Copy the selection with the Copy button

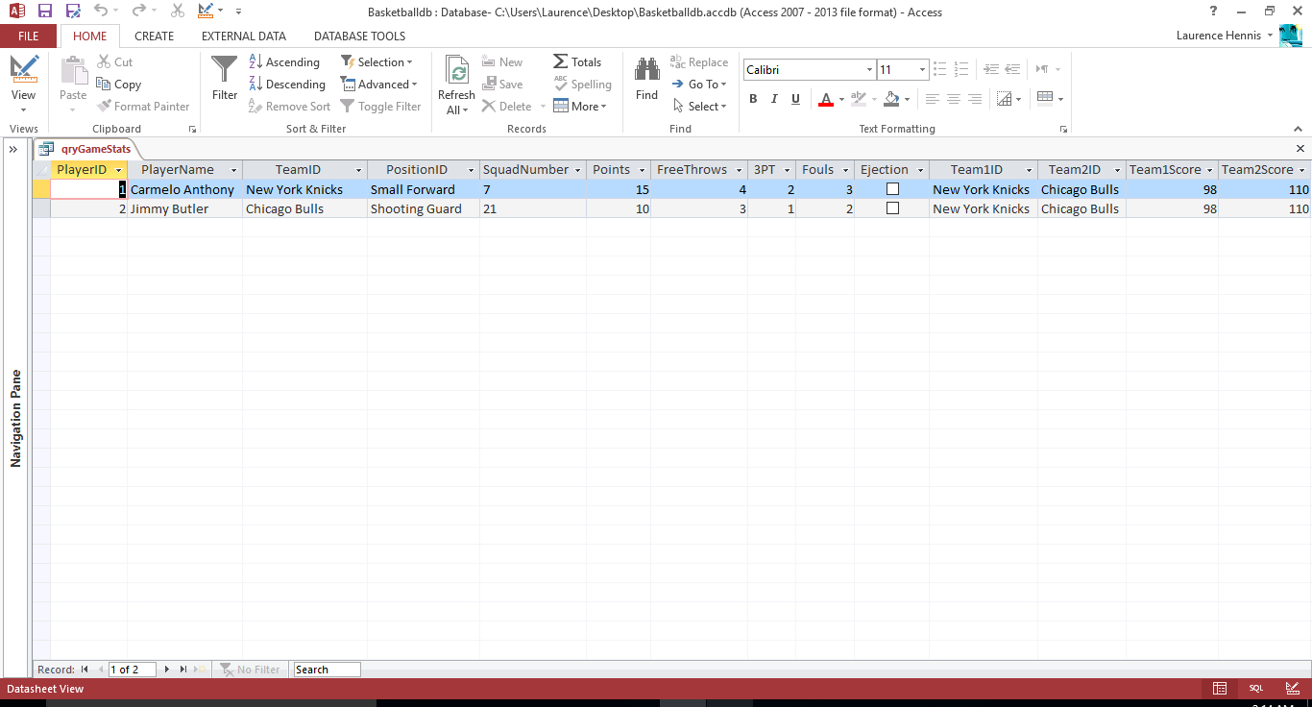click(x=119, y=85)
